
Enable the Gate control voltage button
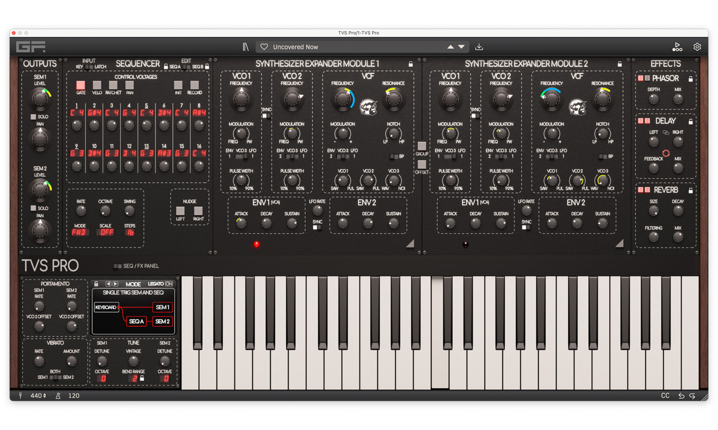(x=80, y=85)
